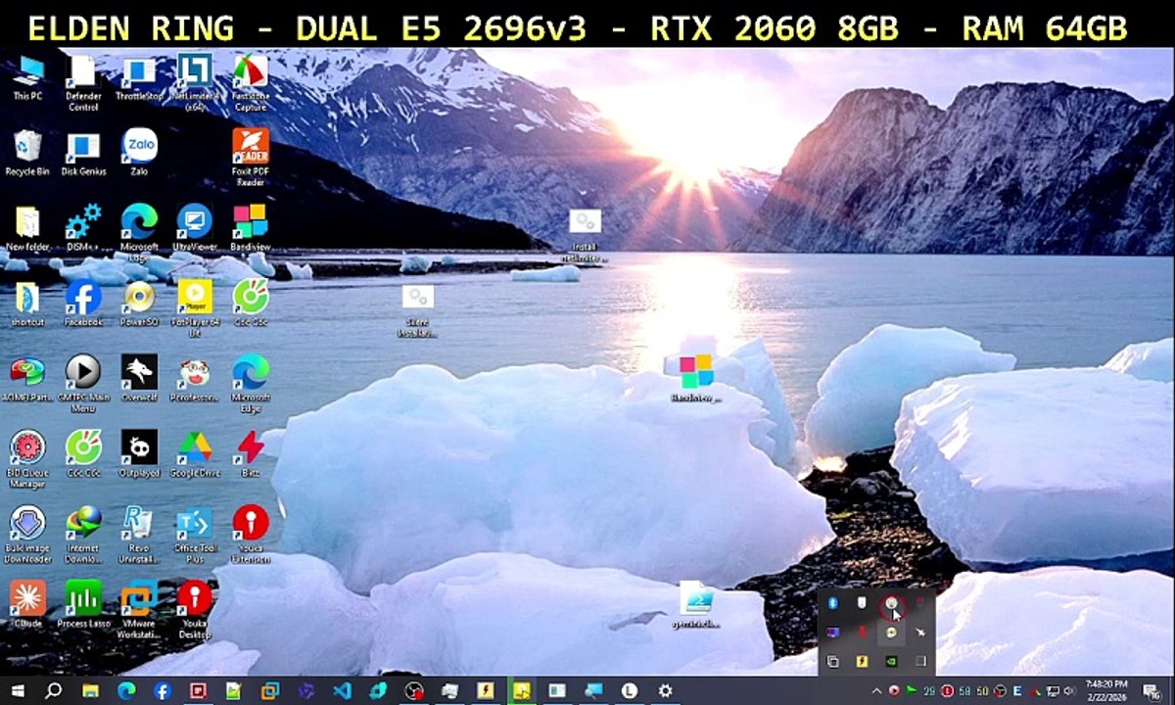Open the IDM Queue Manager shortcut
Screen dimensions: 1175x705
27,458
